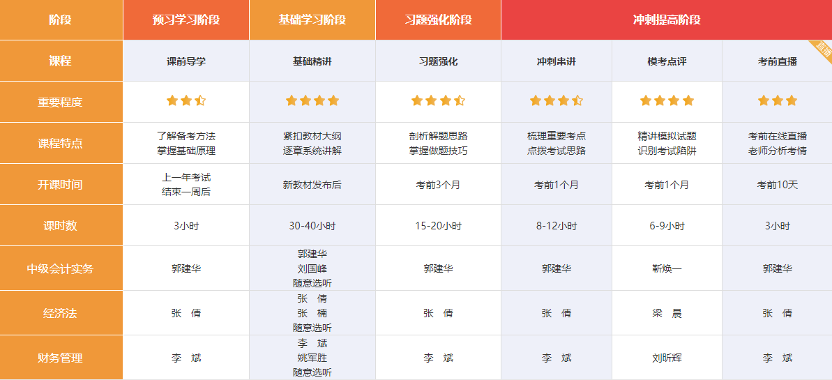Select the 预习学习阶段 header
Screen dimensions: 832x380
186,20
